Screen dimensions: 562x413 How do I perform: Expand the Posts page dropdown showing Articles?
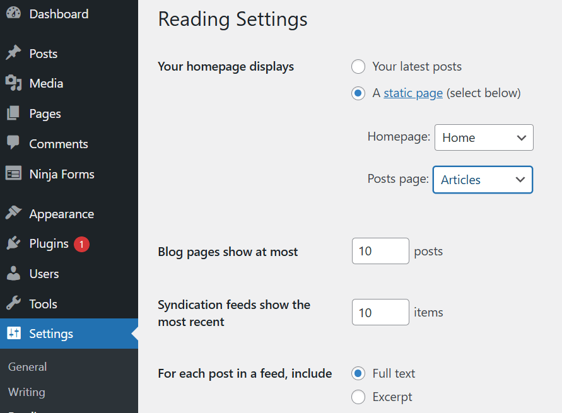(x=483, y=180)
